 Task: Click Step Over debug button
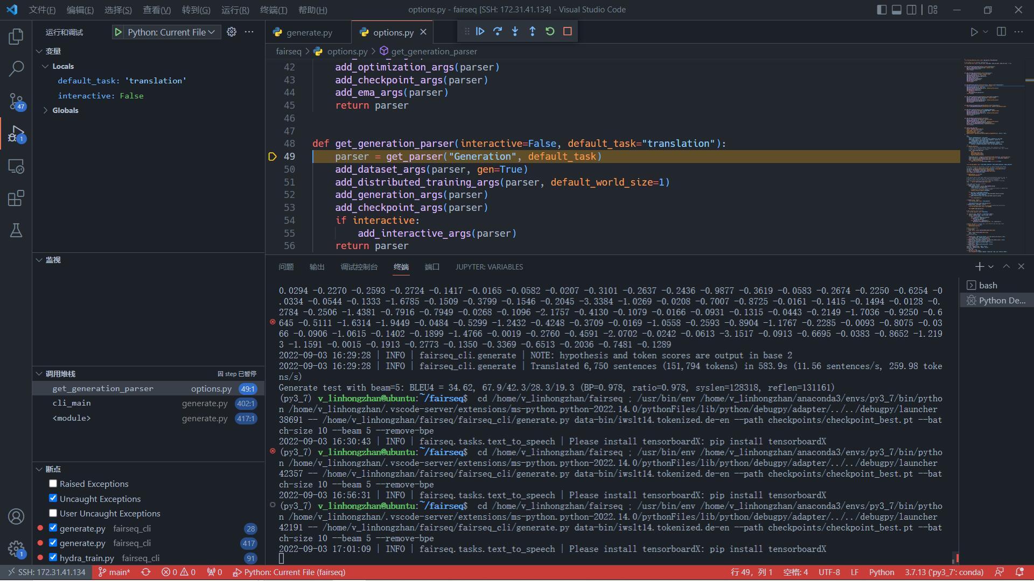(498, 32)
